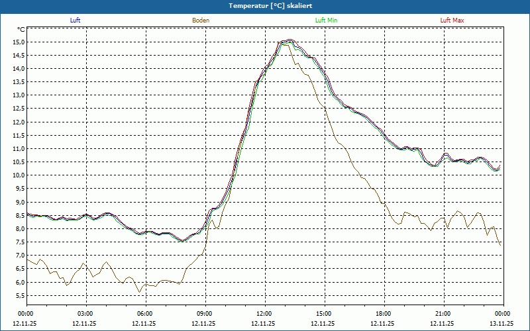Click the '8,0' y-axis value

[21, 228]
